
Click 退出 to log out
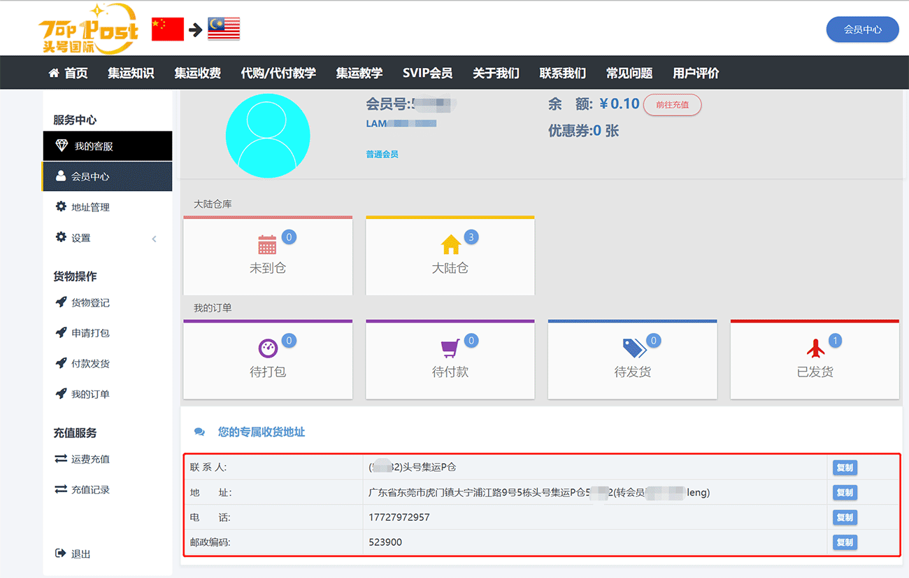coord(80,554)
